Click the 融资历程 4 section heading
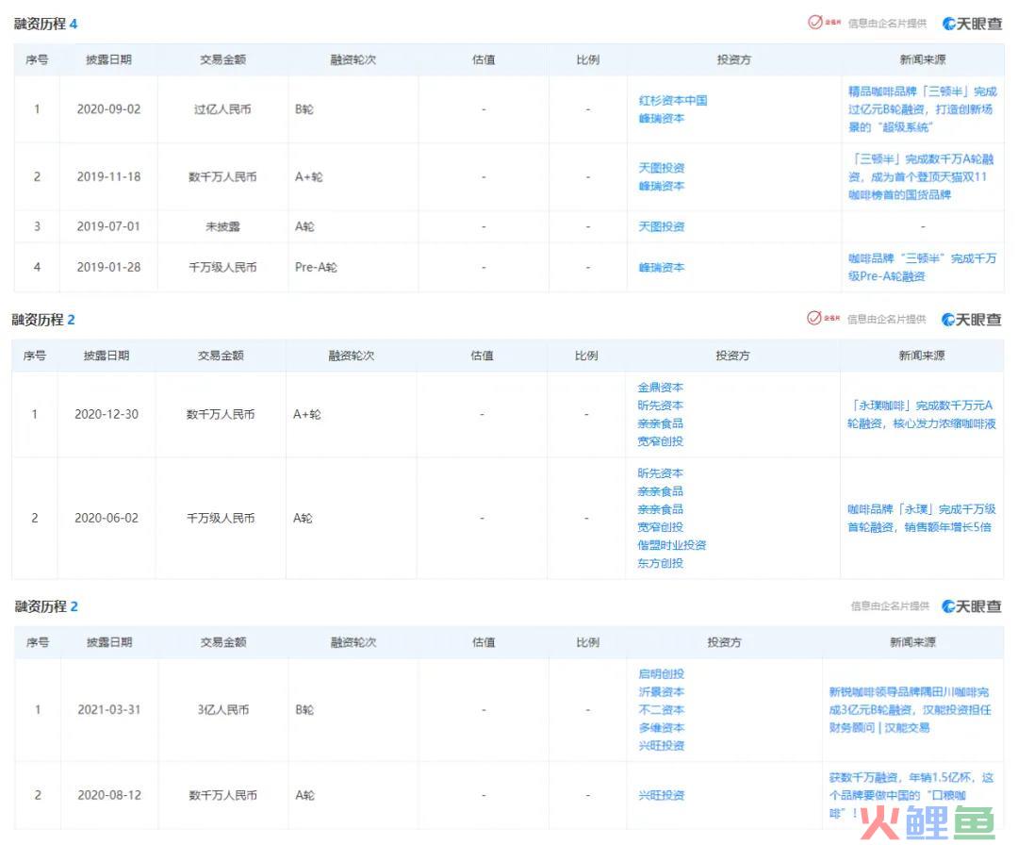This screenshot has width=1018, height=845. tap(45, 24)
